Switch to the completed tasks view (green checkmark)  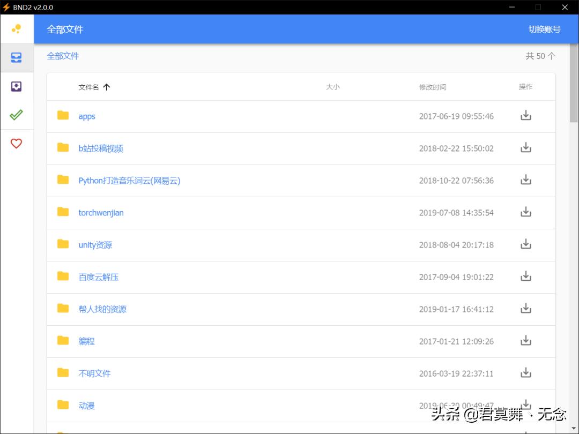pos(17,114)
